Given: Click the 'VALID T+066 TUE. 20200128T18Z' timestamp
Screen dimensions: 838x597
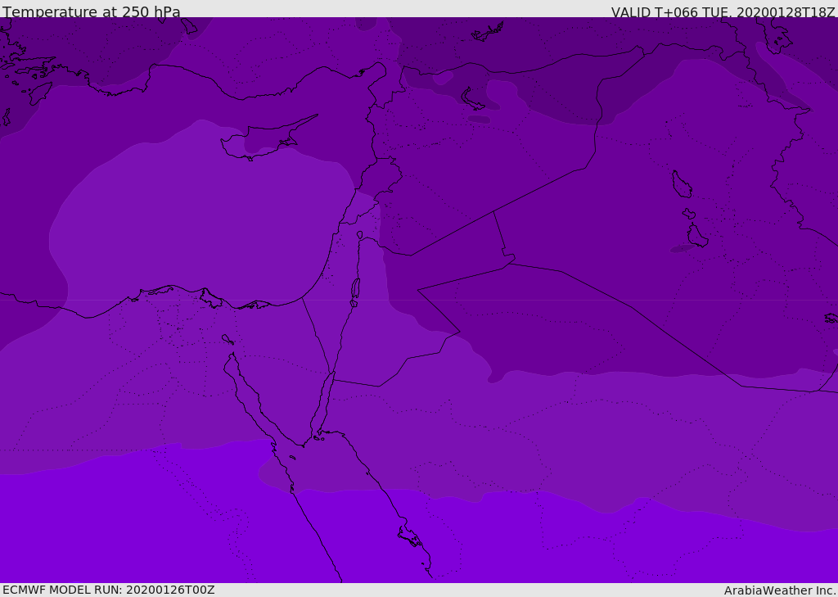Looking at the screenshot, I should (723, 12).
